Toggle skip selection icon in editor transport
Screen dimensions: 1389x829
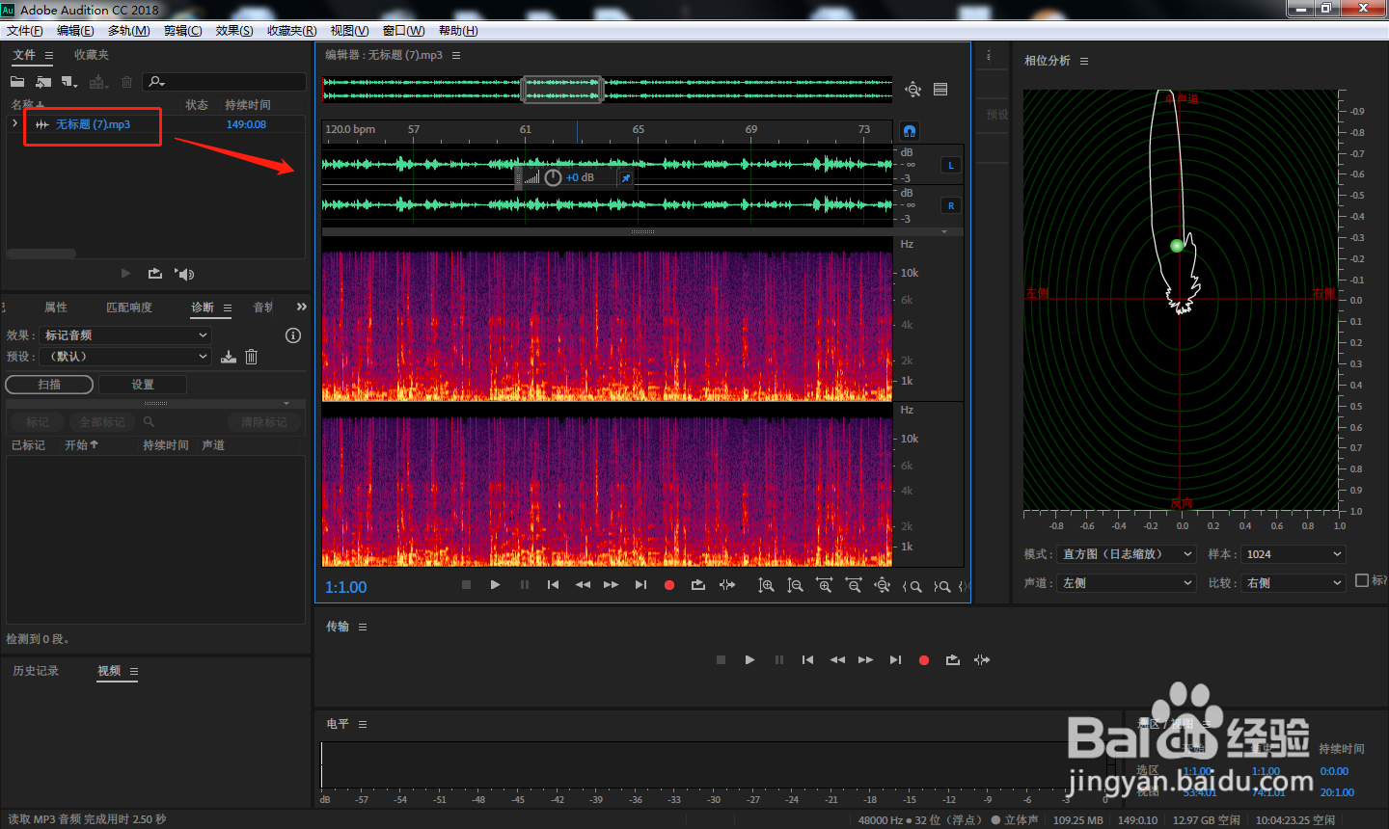[x=727, y=585]
